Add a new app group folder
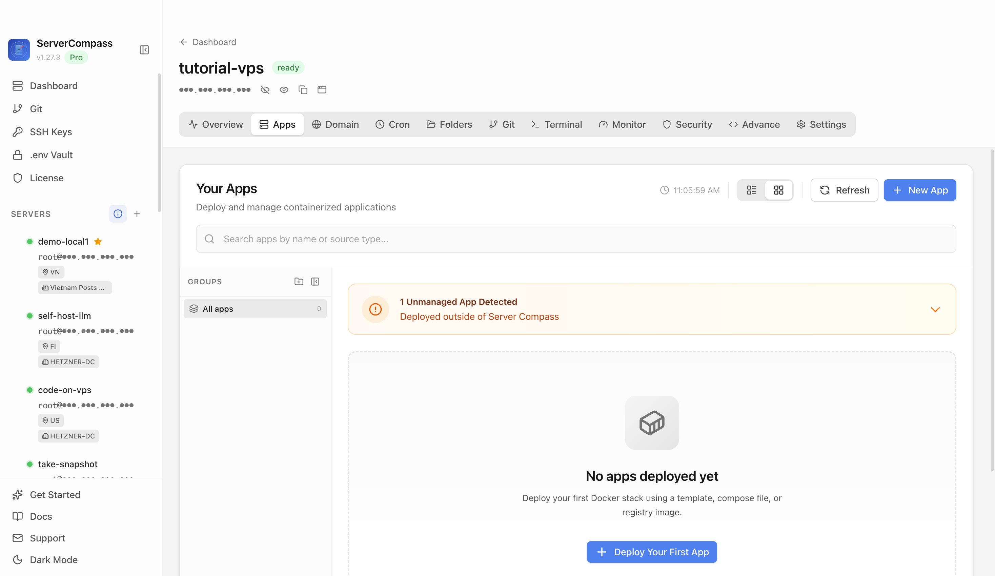The image size is (995, 576). 299,282
